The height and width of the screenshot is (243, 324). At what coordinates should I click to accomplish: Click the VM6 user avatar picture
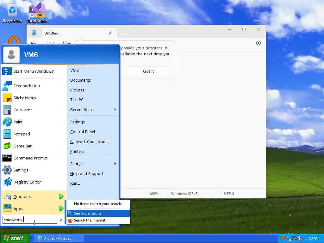click(11, 55)
